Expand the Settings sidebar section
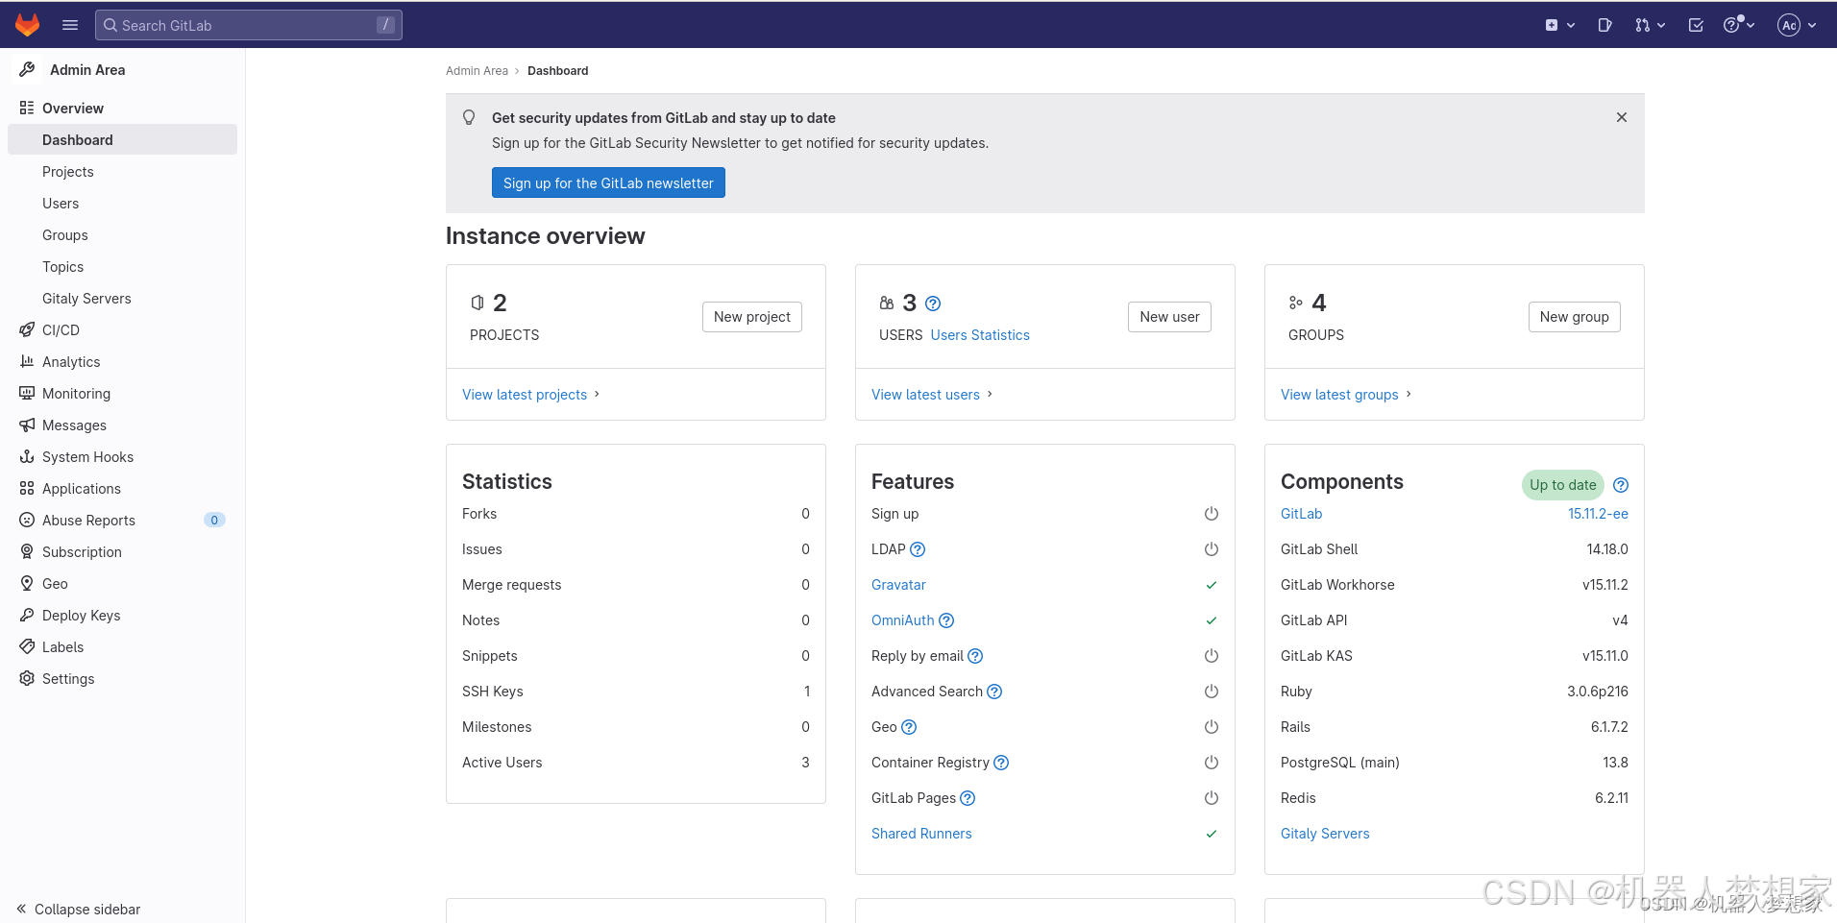This screenshot has height=923, width=1837. [122, 679]
